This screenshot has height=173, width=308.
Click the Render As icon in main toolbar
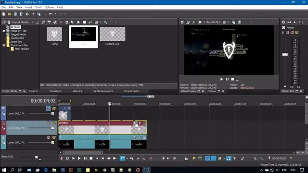pyautogui.click(x=21, y=14)
